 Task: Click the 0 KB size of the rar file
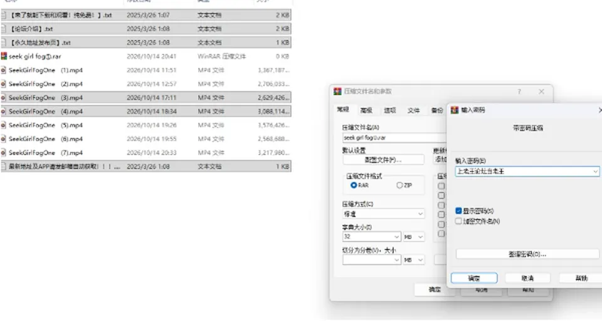282,56
